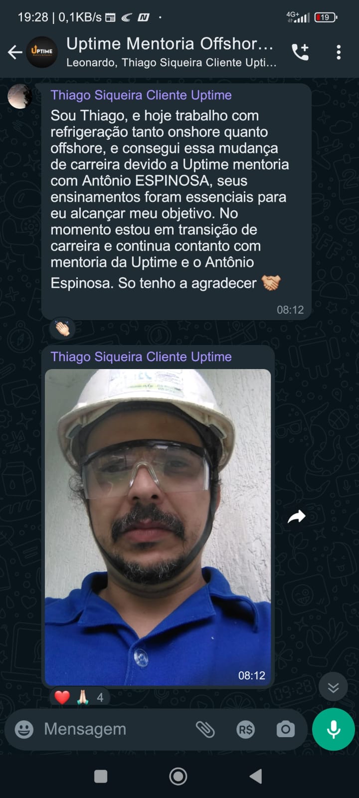Tap Android recent apps square button

(x=101, y=776)
